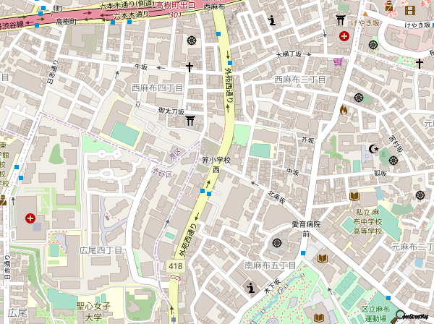Click the torii shrine icon above the top-right hospital
The width and height of the screenshot is (434, 324).
point(340,19)
